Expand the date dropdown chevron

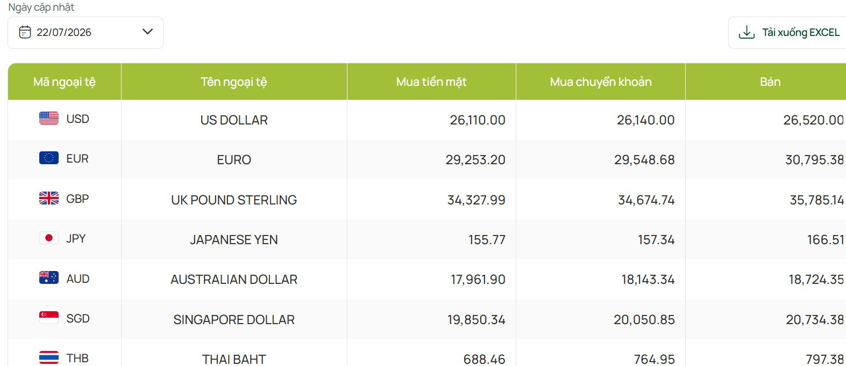(x=147, y=32)
